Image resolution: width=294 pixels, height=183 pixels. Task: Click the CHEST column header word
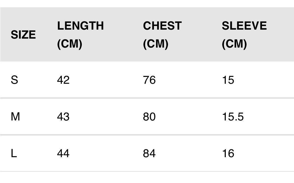click(x=162, y=26)
